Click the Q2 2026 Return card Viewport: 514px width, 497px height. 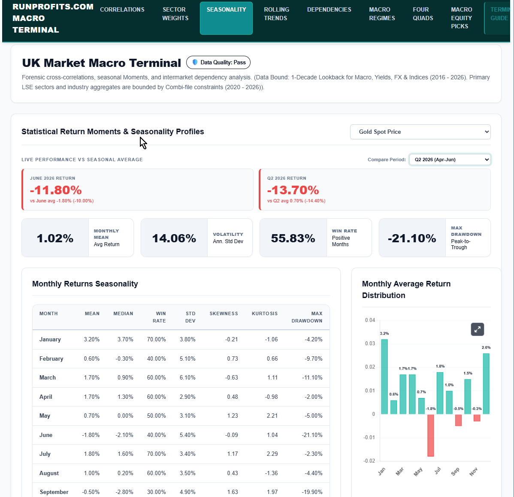[x=375, y=190]
